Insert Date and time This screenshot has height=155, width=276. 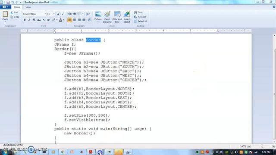pos(117,17)
